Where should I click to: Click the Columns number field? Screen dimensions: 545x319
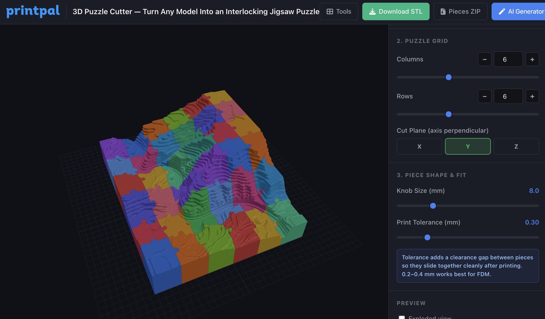(x=508, y=59)
